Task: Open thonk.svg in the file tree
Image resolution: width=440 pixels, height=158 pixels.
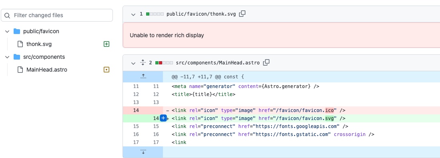Action: point(39,44)
